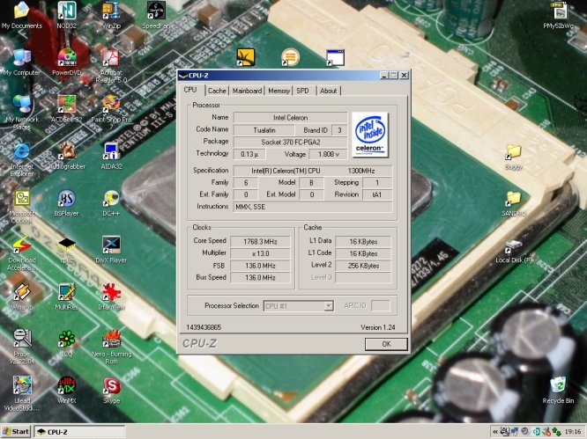Launch BSPlayer shortcut
Screen dimensions: 587x439
tap(67, 203)
